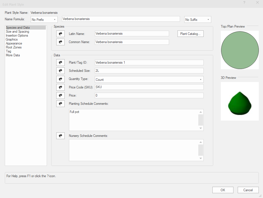
Task: Open the No Suffix dropdown
Action: [x=197, y=19]
